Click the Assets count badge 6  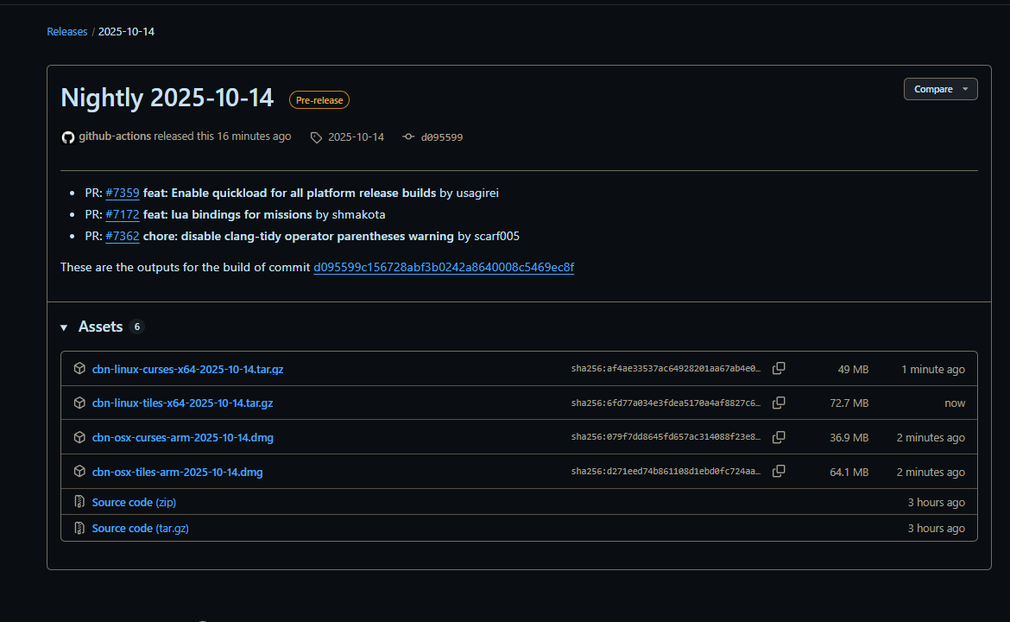[x=136, y=327]
